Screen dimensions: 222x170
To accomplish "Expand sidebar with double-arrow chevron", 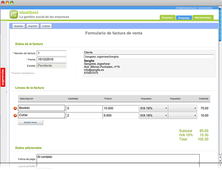I will [6, 92].
